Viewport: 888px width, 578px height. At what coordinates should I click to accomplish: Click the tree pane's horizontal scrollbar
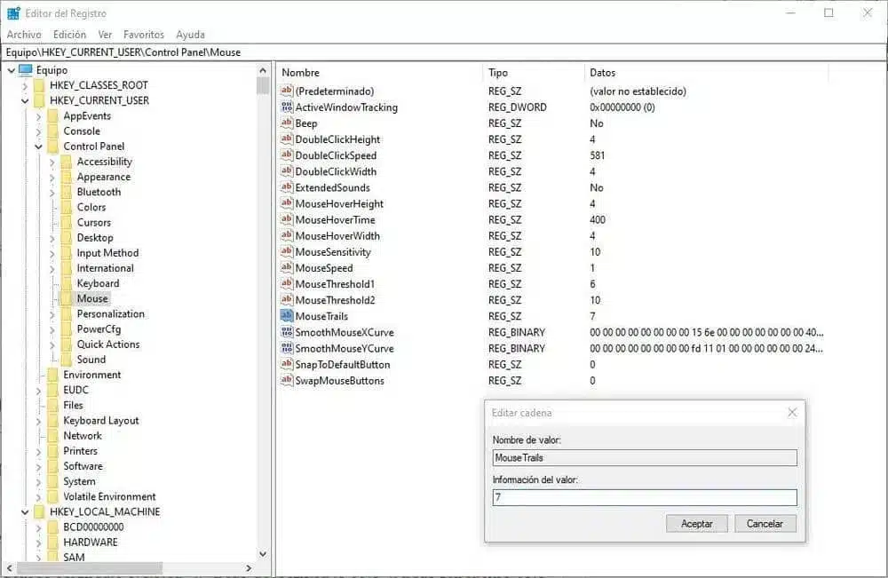89,567
